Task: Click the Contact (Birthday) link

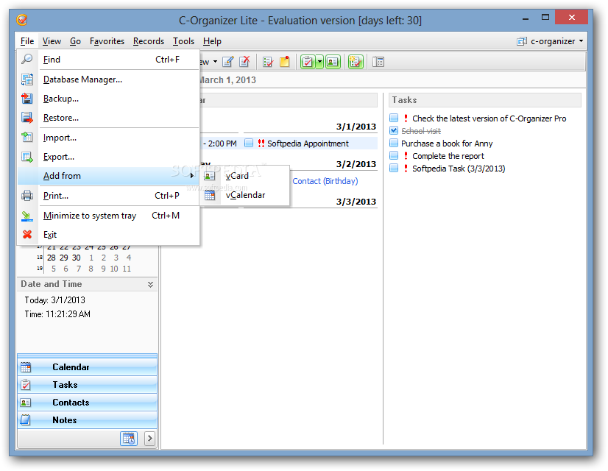Action: pyautogui.click(x=325, y=181)
